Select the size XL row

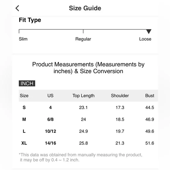(88, 143)
